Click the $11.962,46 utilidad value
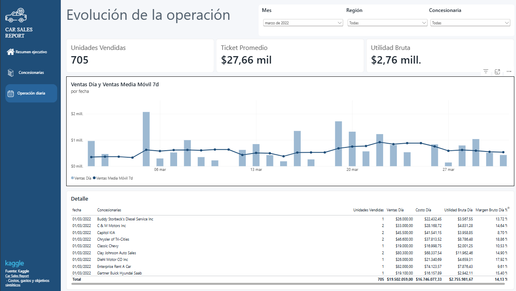This screenshot has height=291, width=516. pos(463,253)
